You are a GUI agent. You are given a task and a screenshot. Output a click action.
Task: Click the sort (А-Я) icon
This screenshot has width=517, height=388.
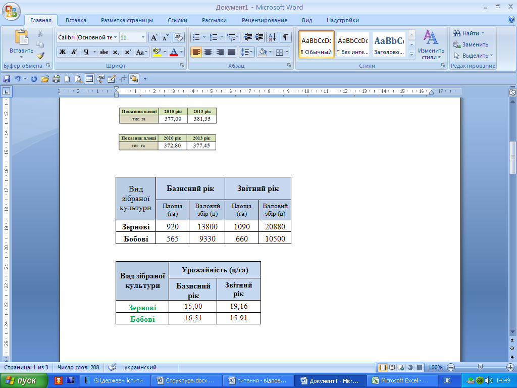[x=272, y=37]
